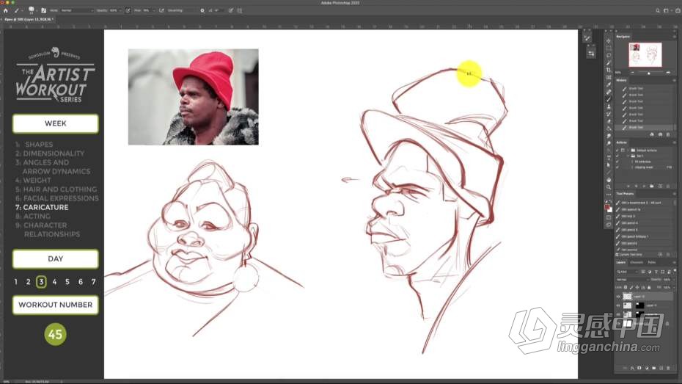Select the Zoom tool
The image size is (682, 384).
click(609, 187)
